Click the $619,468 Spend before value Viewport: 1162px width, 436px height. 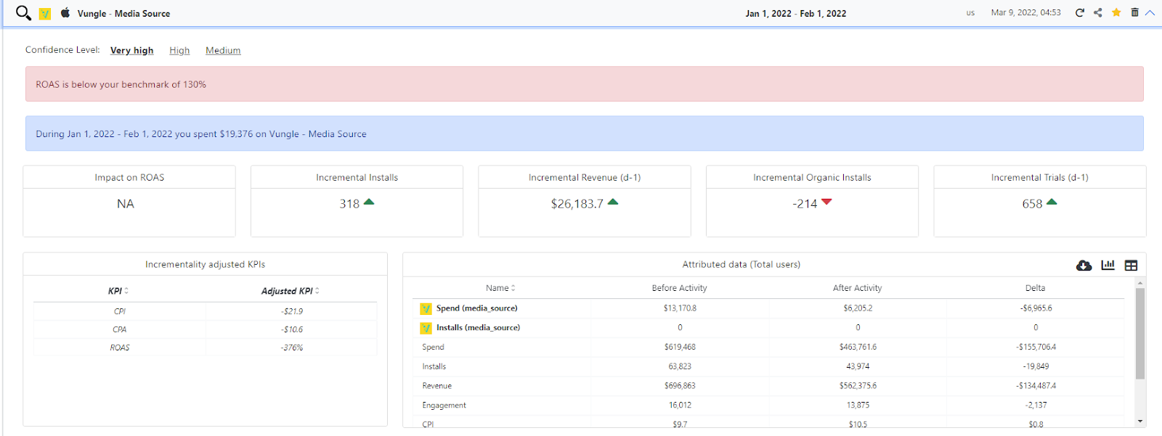coord(680,347)
